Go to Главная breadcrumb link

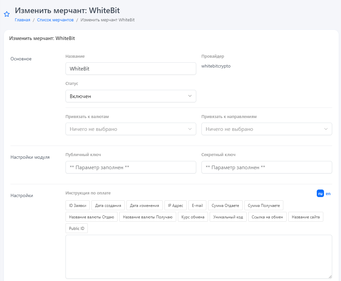tap(22, 20)
